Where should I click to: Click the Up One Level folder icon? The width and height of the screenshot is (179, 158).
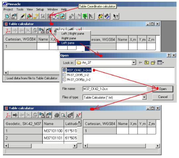tap(147, 62)
